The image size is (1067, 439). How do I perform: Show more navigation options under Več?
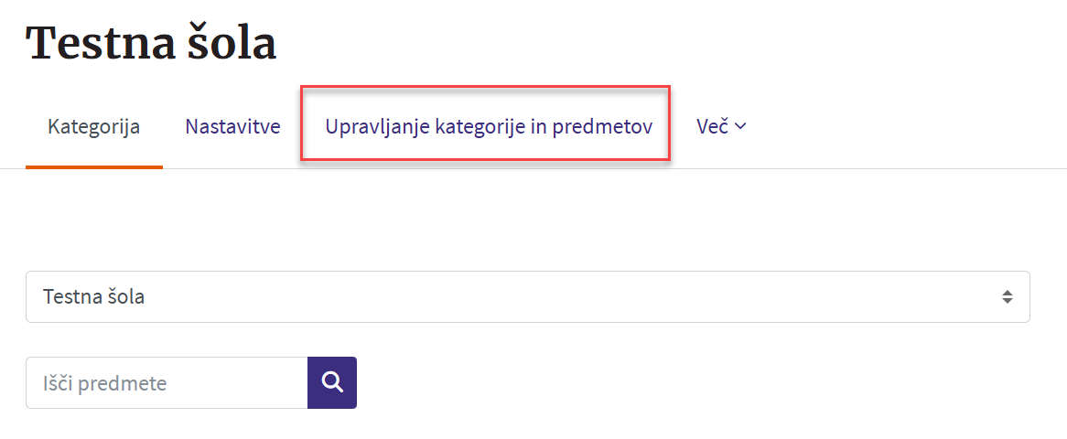[721, 126]
